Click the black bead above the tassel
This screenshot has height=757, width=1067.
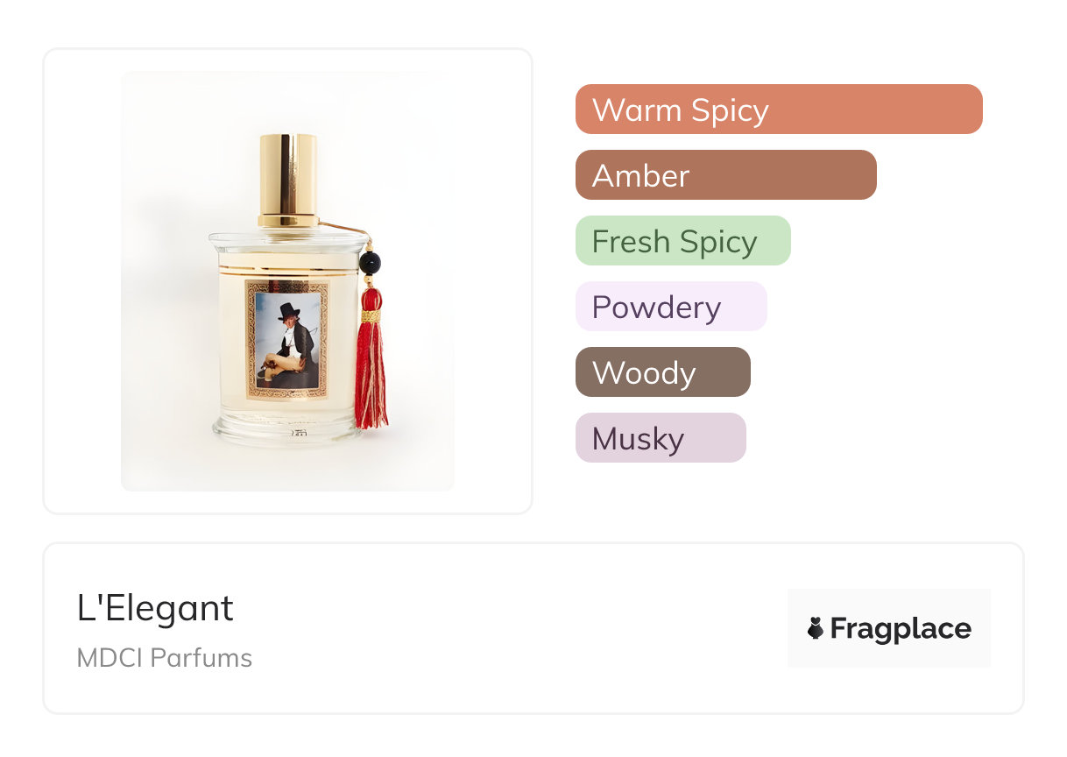coord(371,262)
